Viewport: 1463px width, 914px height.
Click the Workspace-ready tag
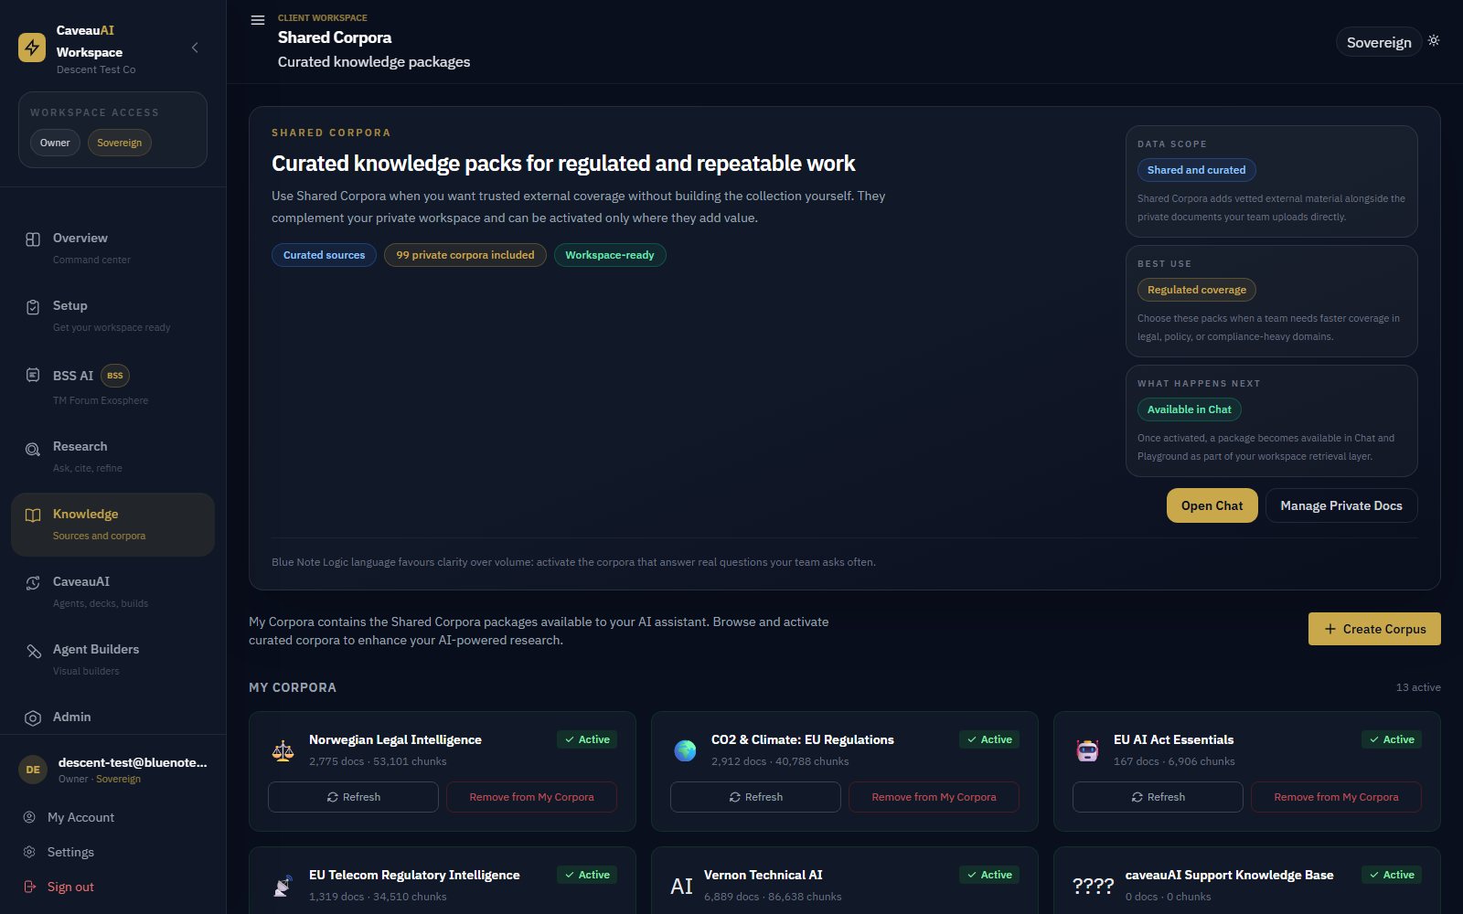point(610,255)
